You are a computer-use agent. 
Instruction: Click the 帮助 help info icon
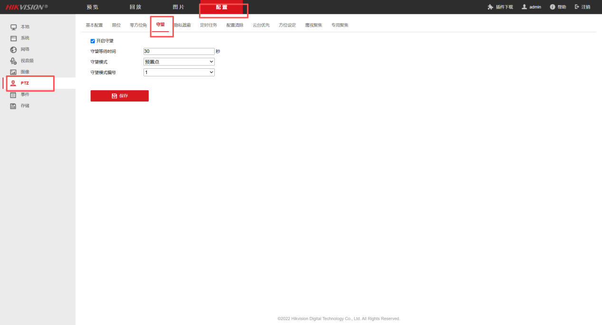(x=553, y=7)
